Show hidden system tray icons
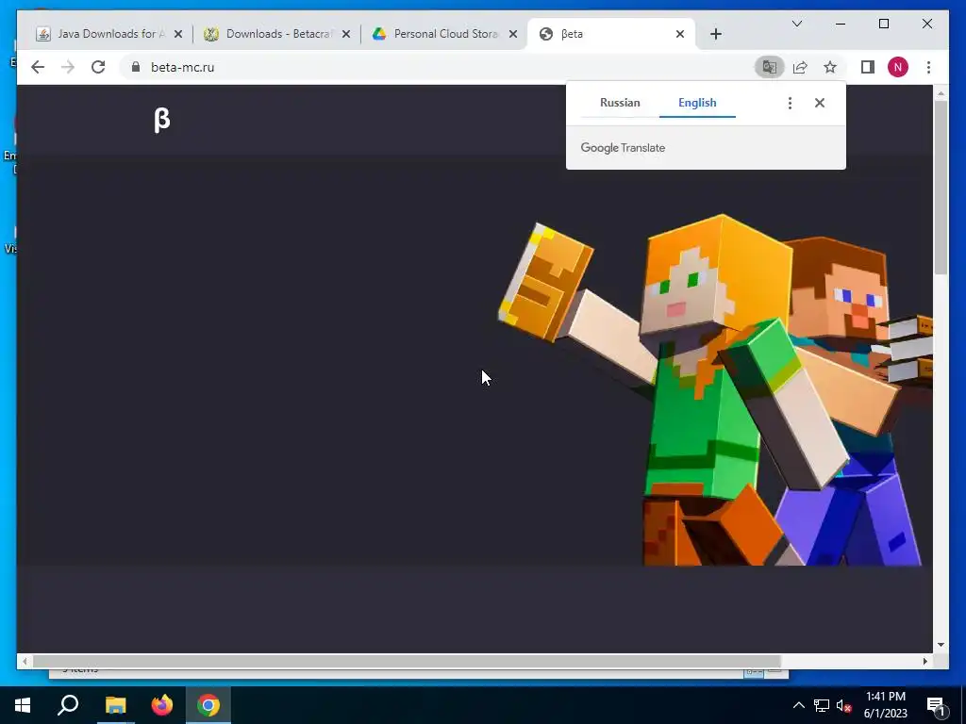The image size is (966, 724). point(798,705)
